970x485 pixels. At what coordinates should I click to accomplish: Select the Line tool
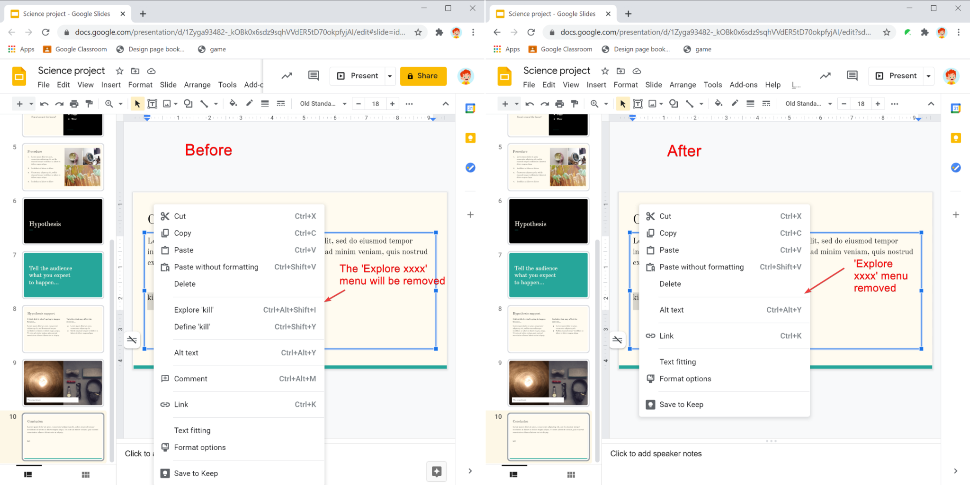(205, 104)
